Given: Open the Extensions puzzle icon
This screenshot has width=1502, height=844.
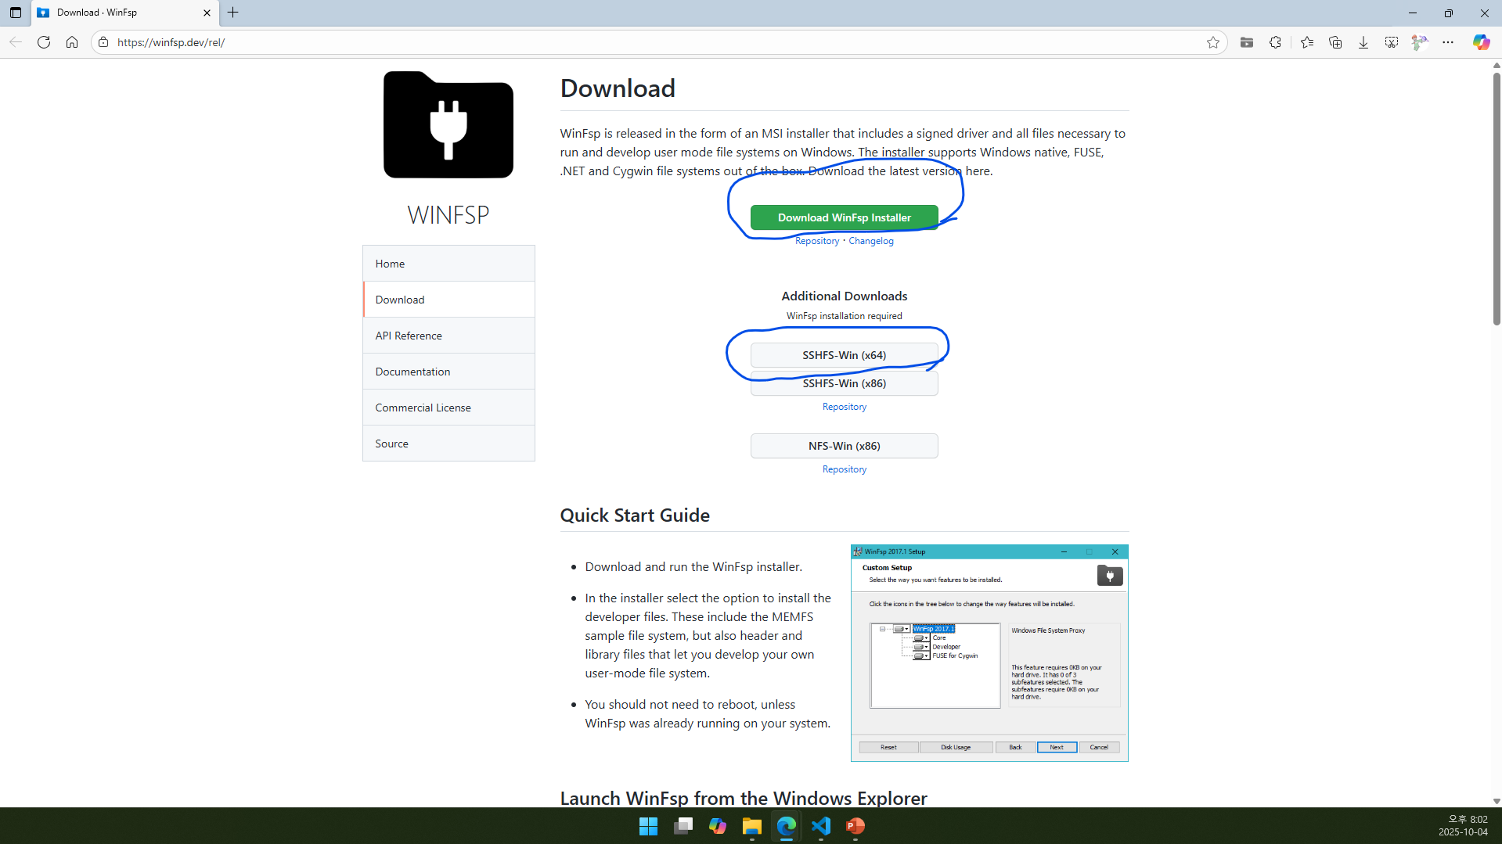Looking at the screenshot, I should [x=1275, y=42].
